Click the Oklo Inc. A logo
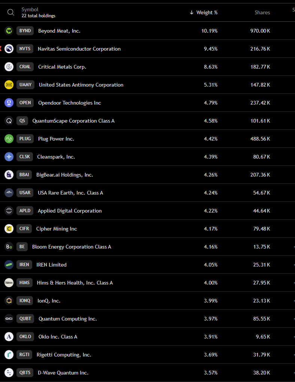Viewport: 295px width, 382px height. 9,337
